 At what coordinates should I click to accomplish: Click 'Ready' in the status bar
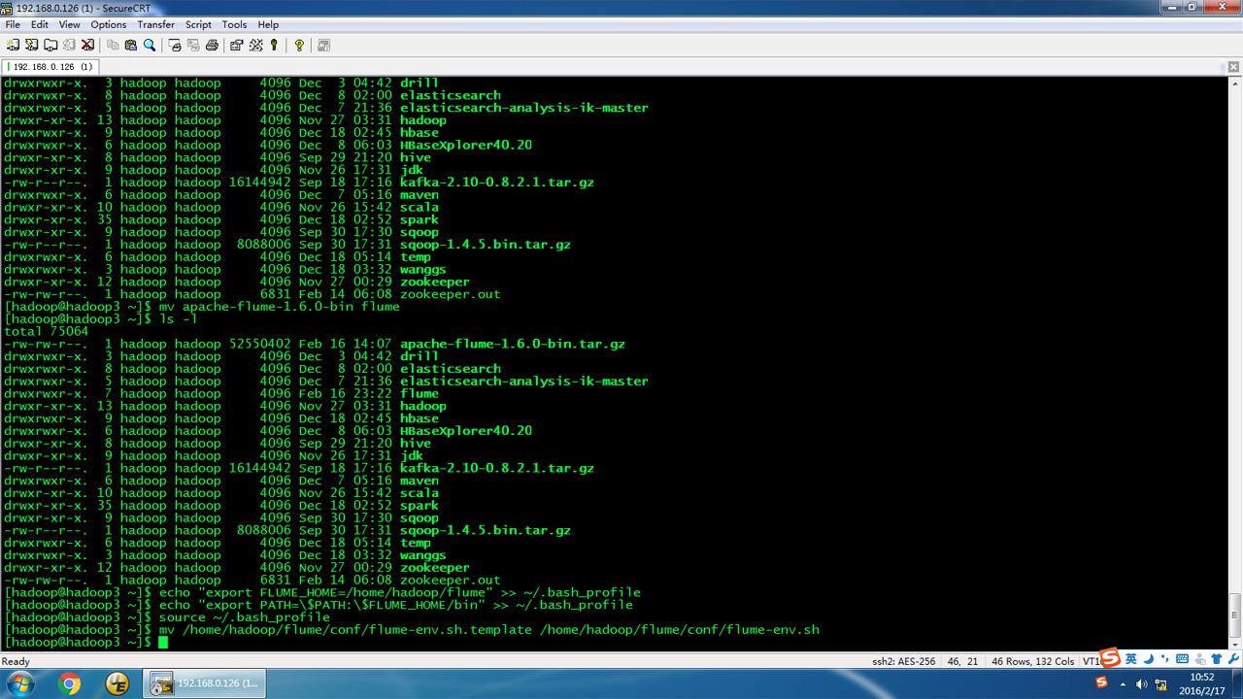coord(17,661)
